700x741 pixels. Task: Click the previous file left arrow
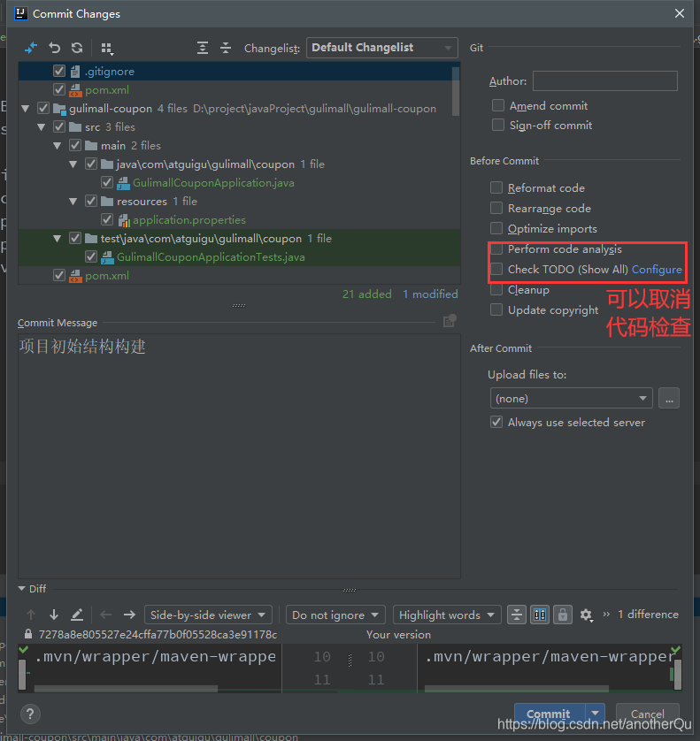(x=106, y=615)
